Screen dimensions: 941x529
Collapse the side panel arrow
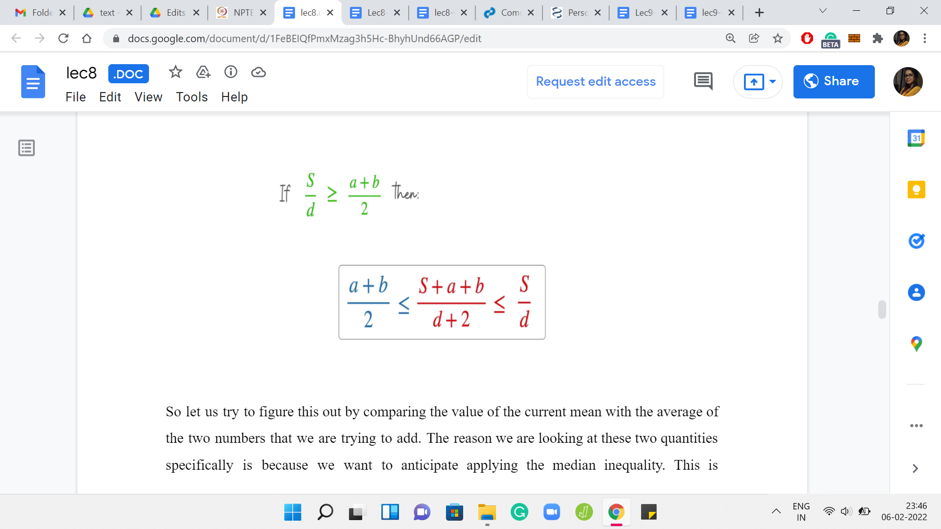tap(915, 468)
